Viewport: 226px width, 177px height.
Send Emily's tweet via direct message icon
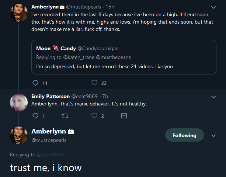pyautogui.click(x=124, y=116)
